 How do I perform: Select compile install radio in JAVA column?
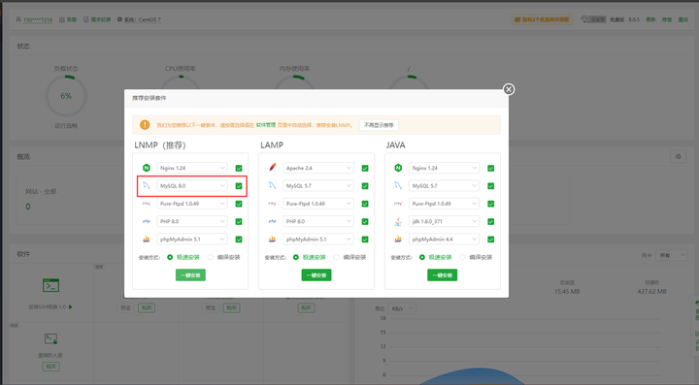pyautogui.click(x=462, y=257)
